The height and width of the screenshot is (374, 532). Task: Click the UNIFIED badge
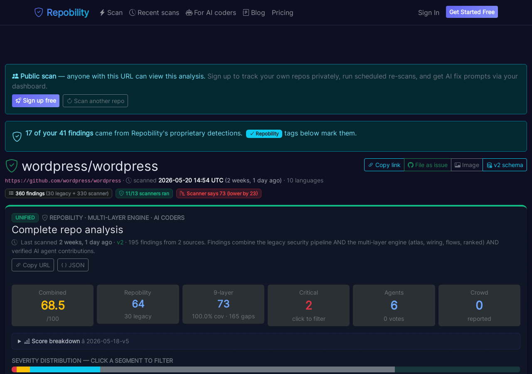pyautogui.click(x=25, y=218)
